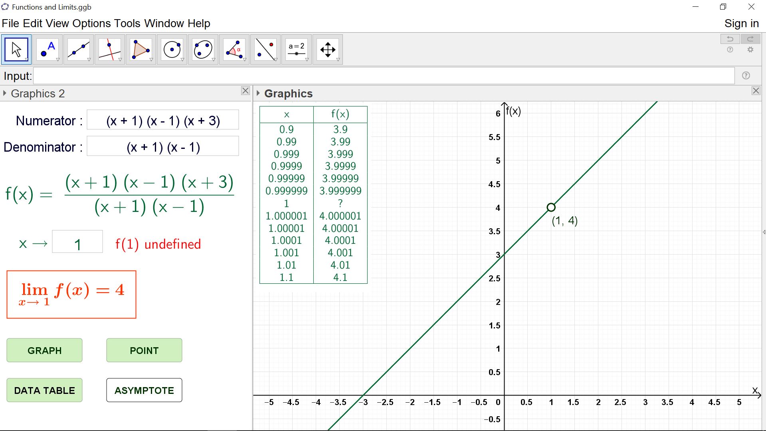The width and height of the screenshot is (766, 431).
Task: Toggle the GRAPH button
Action: click(45, 350)
